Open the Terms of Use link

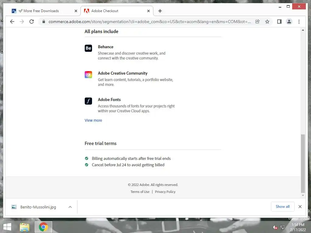[x=140, y=192]
